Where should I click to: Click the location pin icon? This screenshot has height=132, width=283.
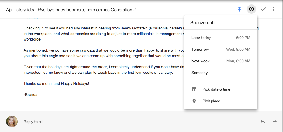(x=194, y=101)
